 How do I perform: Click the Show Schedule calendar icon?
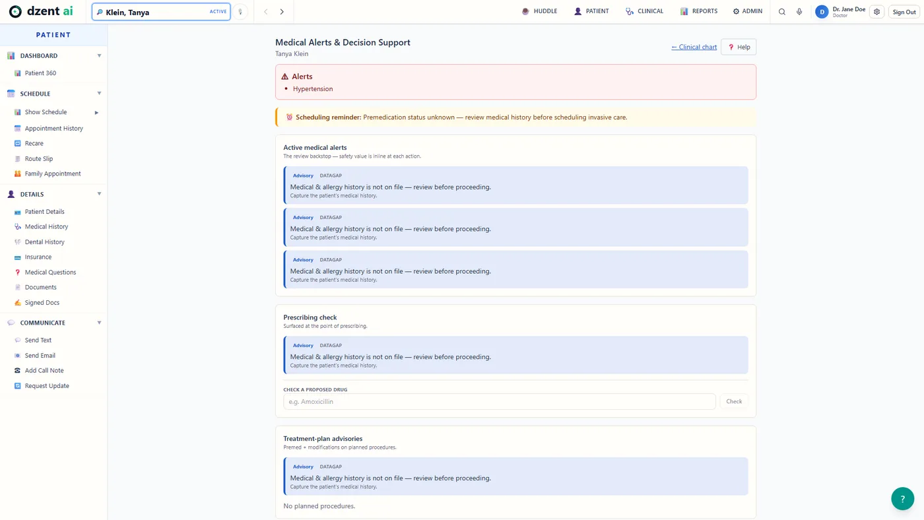pos(18,112)
